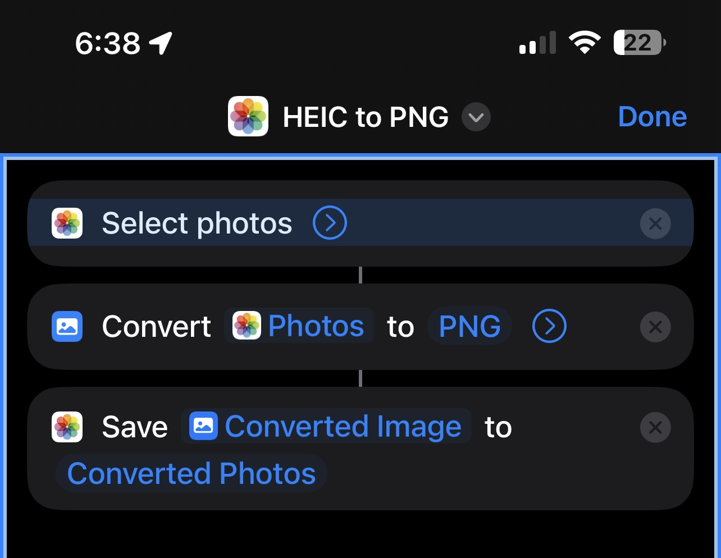Expand the Convert Photos to PNG action options
The height and width of the screenshot is (558, 721).
pos(549,326)
